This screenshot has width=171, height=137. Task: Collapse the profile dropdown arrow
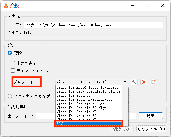(125, 82)
